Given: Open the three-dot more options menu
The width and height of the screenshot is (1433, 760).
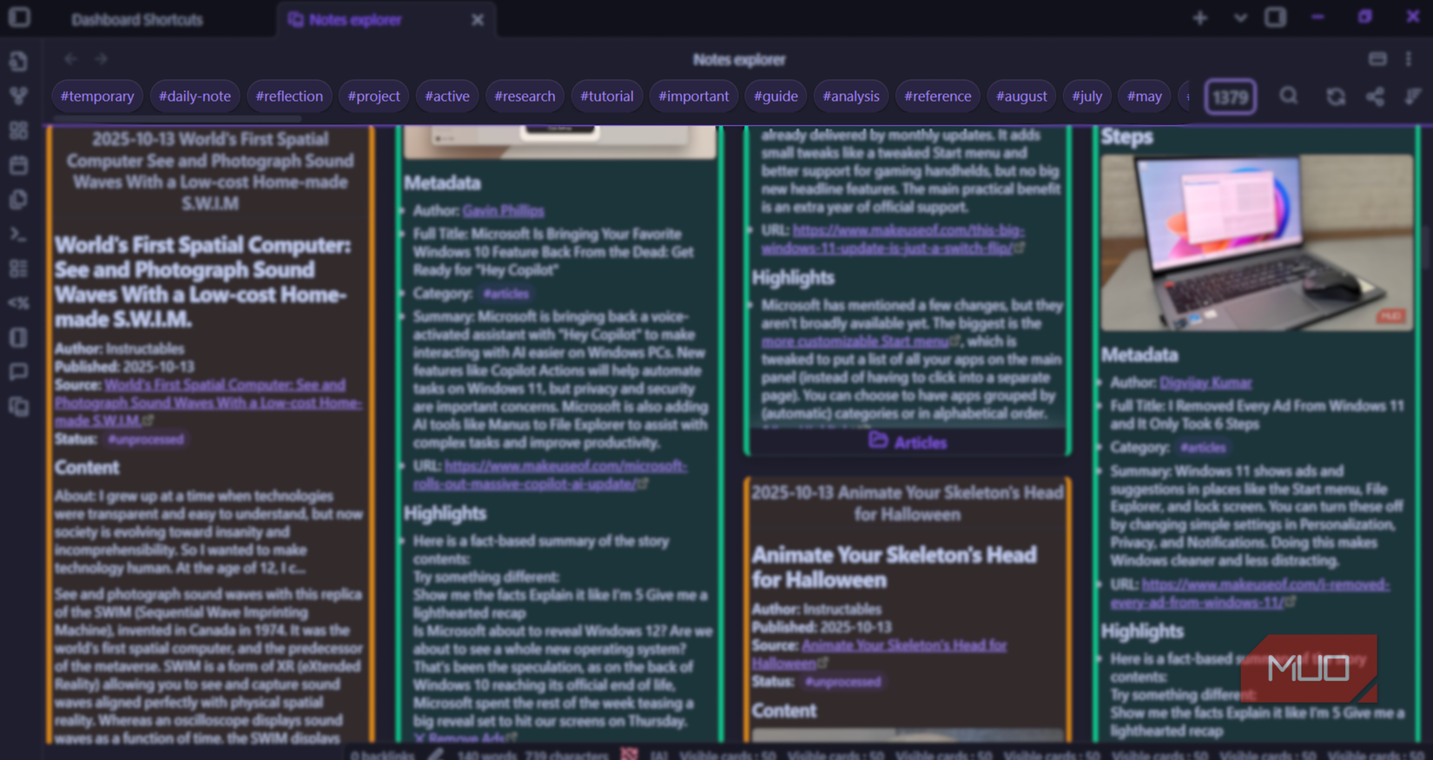Looking at the screenshot, I should coord(1409,59).
